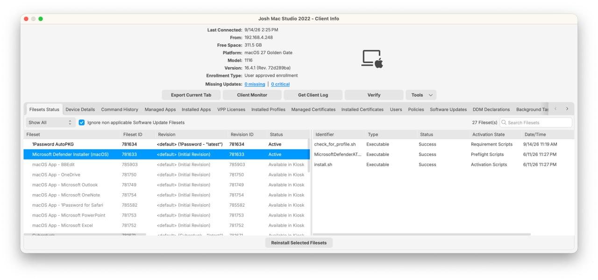Click the 785903 Fileset ID cell
The image size is (598, 280).
(130, 165)
